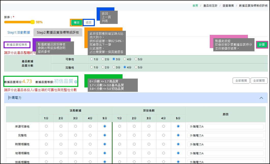Viewport: 270px width, 164px height.
Task: Click 全部關閉 to collapse all sections
Action: (x=259, y=81)
